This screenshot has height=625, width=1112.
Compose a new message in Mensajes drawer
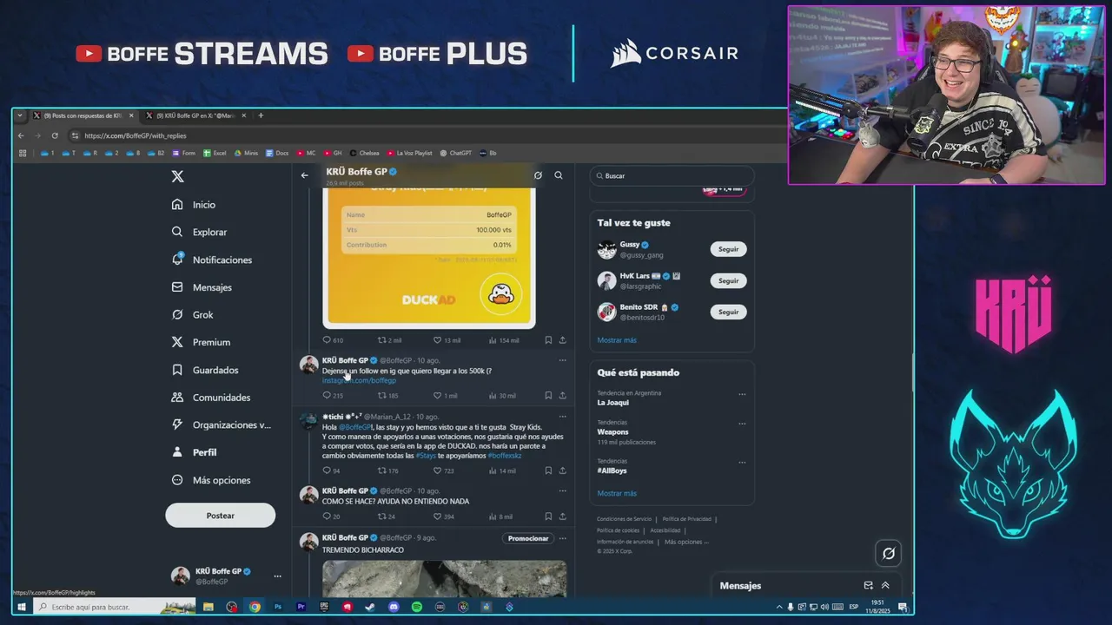868,586
